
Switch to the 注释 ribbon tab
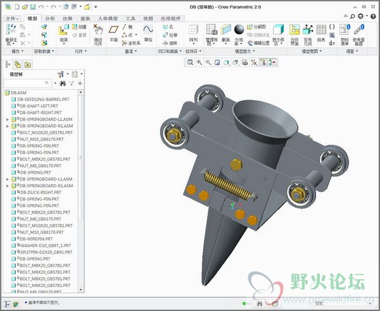tap(67, 18)
